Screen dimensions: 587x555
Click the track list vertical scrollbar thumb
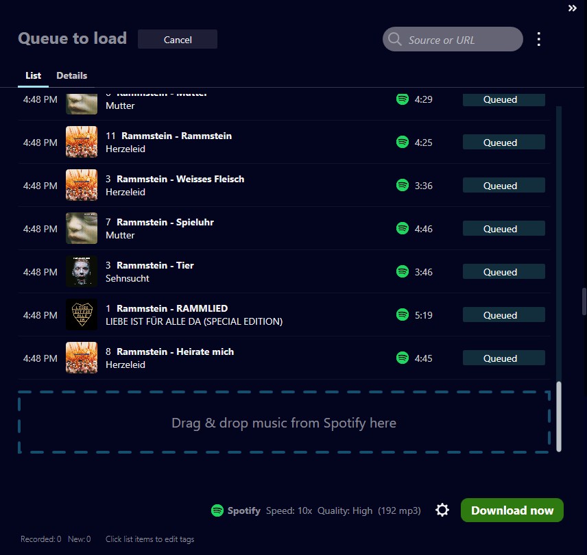(x=559, y=417)
